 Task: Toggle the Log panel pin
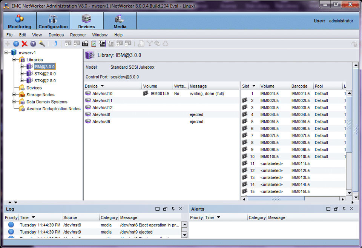tap(173, 209)
